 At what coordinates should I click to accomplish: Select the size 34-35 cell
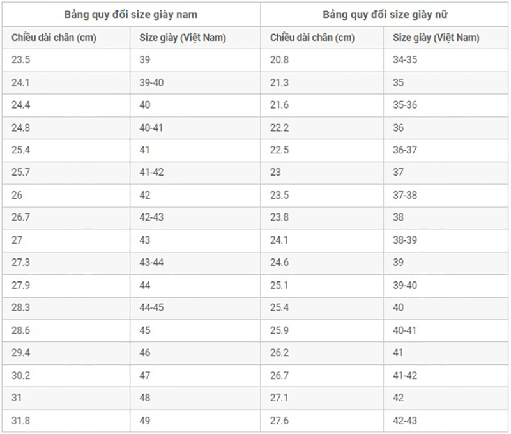point(405,60)
